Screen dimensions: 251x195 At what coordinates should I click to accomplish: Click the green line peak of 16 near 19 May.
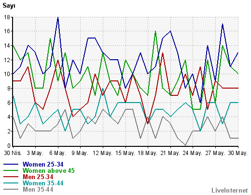(x=155, y=31)
